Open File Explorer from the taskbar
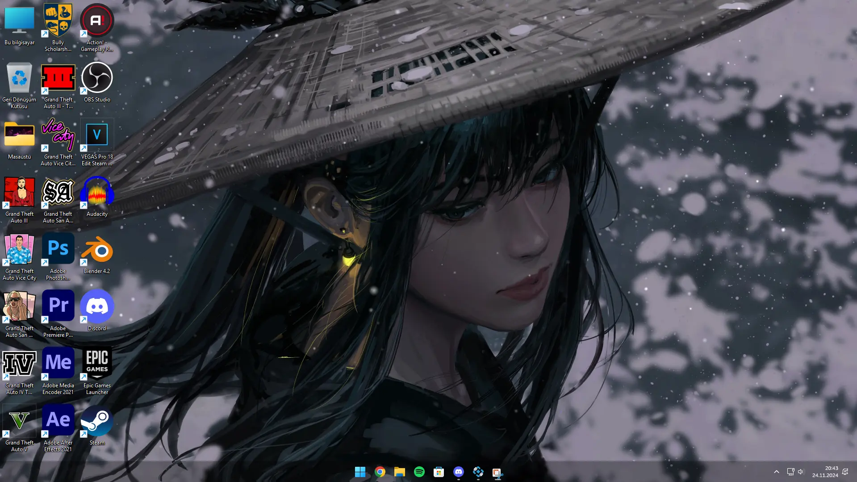The width and height of the screenshot is (857, 482). [399, 472]
